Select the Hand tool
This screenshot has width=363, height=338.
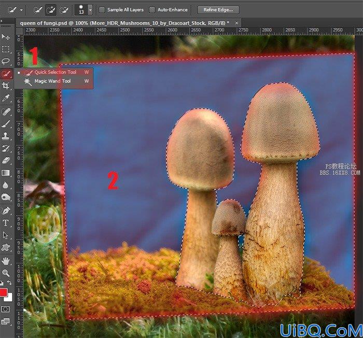(6, 261)
